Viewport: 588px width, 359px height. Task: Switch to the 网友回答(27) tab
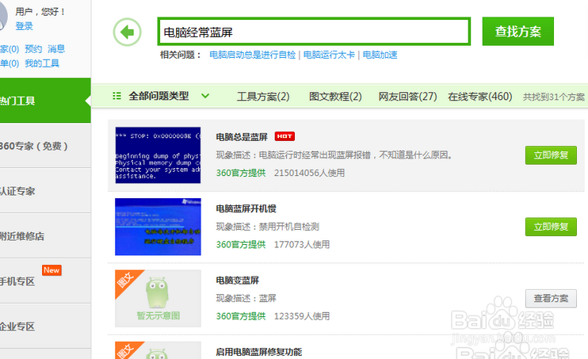point(407,97)
